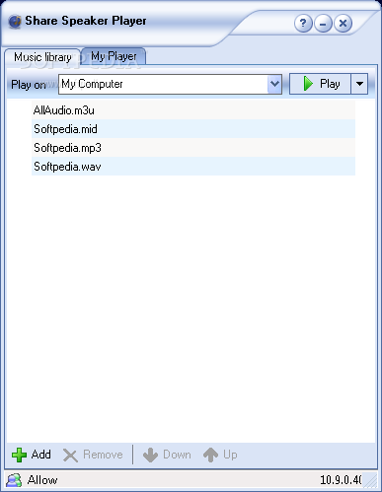Switch to the Music library tab
The height and width of the screenshot is (492, 382).
pyautogui.click(x=42, y=57)
